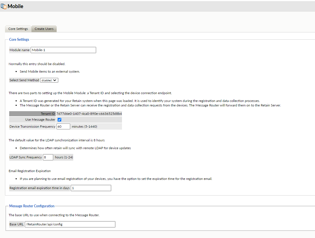Click the Select Send Method label
Image resolution: width=315 pixels, height=238 pixels.
pyautogui.click(x=24, y=80)
